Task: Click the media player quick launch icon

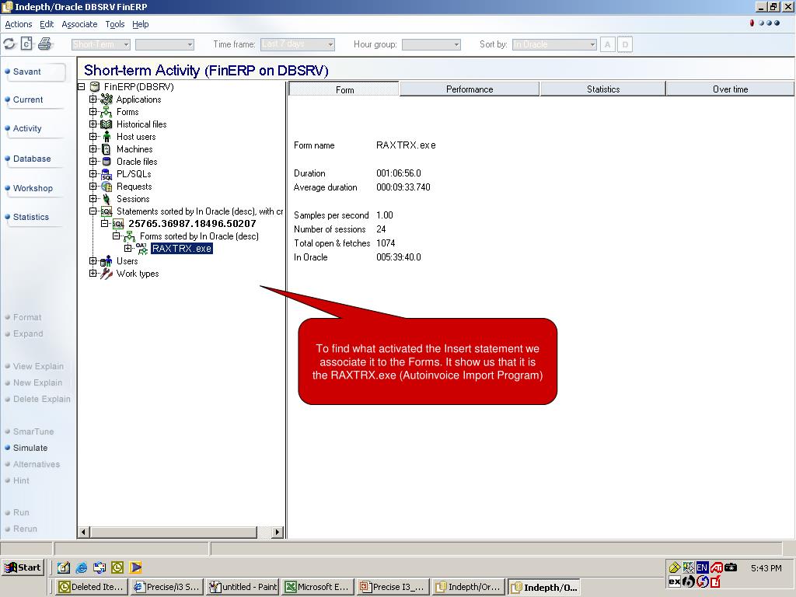Action: tap(135, 567)
